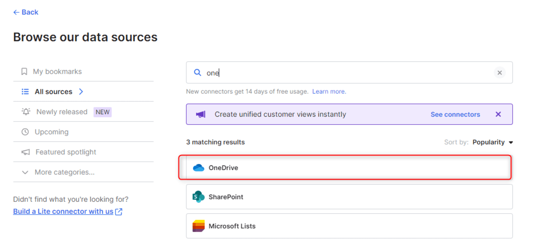Screen dimensions: 534x244
Task: Click the bookmark icon beside My bookmarks
Action: click(x=24, y=72)
